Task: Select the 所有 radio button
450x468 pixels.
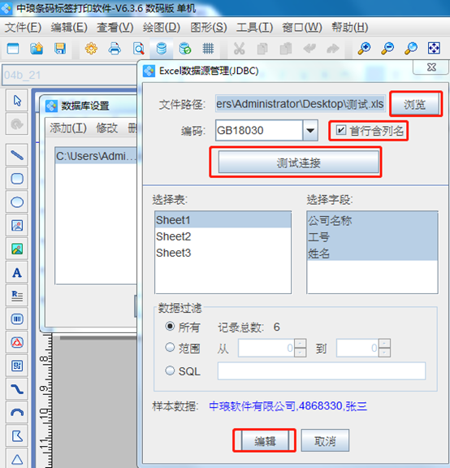Action: pos(170,327)
